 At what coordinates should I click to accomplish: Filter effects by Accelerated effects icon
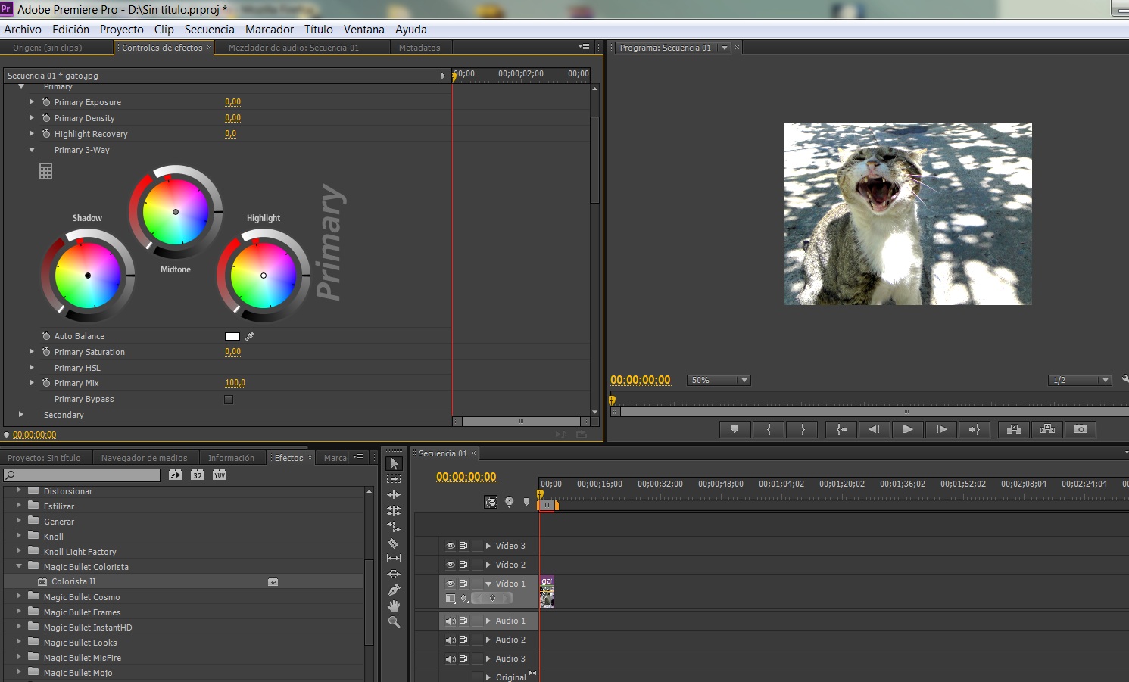click(176, 475)
